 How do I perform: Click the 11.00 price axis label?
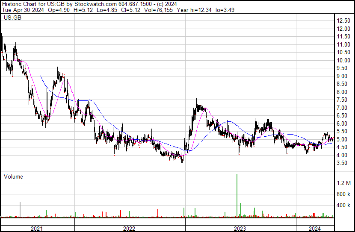point(343,44)
